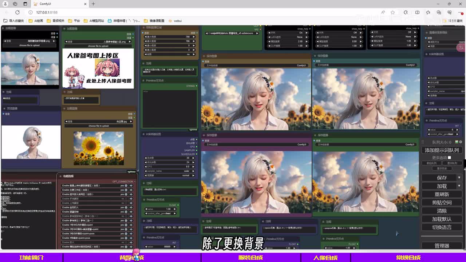Image resolution: width=466 pixels, height=262 pixels.
Task: Toggle the 'Enable 遮罩反转' switch
Action: coord(126,212)
